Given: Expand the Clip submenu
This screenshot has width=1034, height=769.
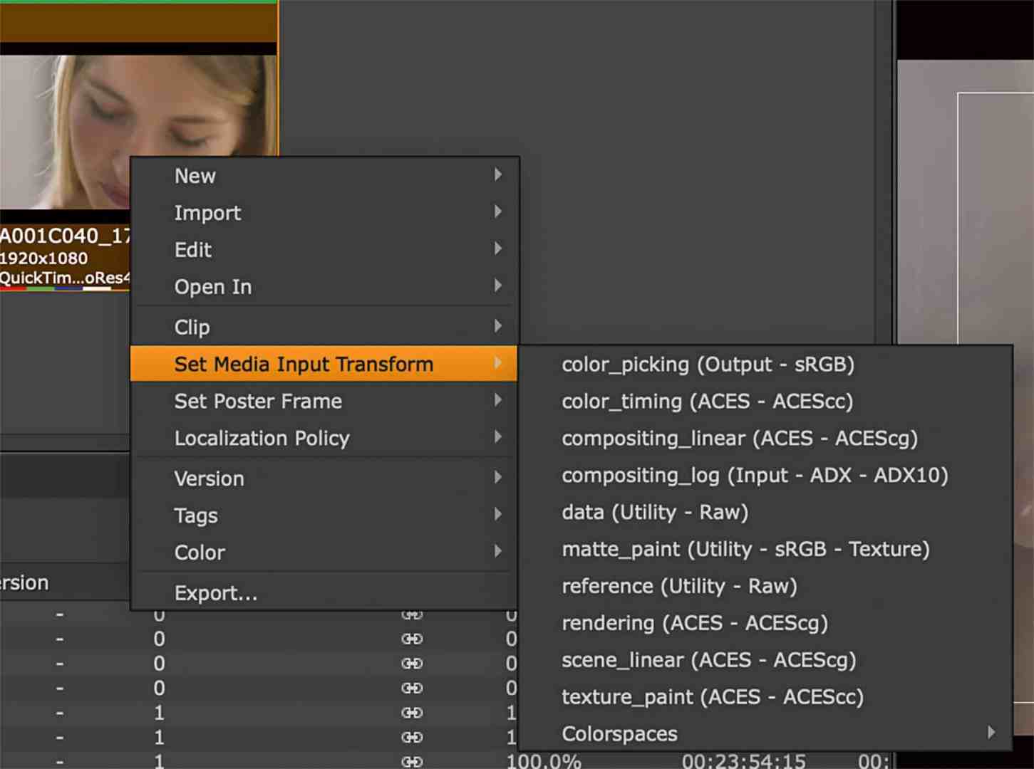Looking at the screenshot, I should (x=191, y=327).
